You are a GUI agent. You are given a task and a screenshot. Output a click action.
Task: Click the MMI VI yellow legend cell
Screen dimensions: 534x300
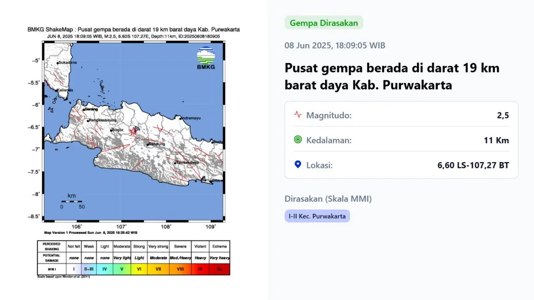pos(139,269)
